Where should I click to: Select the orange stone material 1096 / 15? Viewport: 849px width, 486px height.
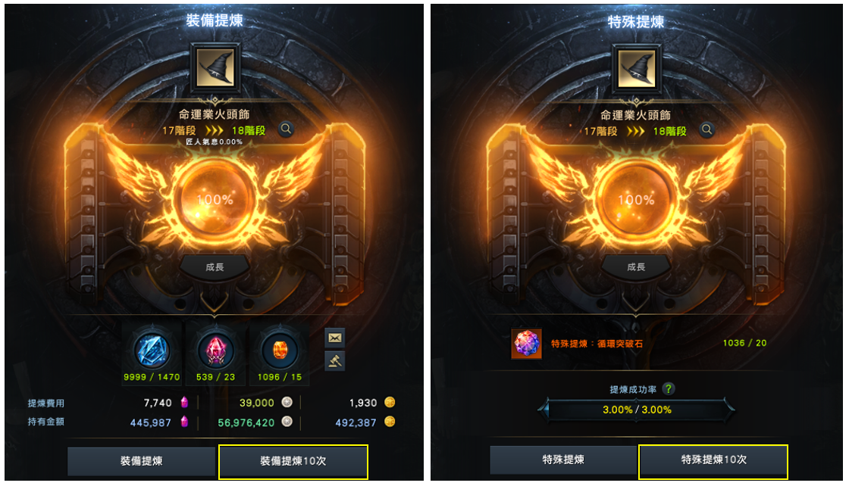(280, 350)
